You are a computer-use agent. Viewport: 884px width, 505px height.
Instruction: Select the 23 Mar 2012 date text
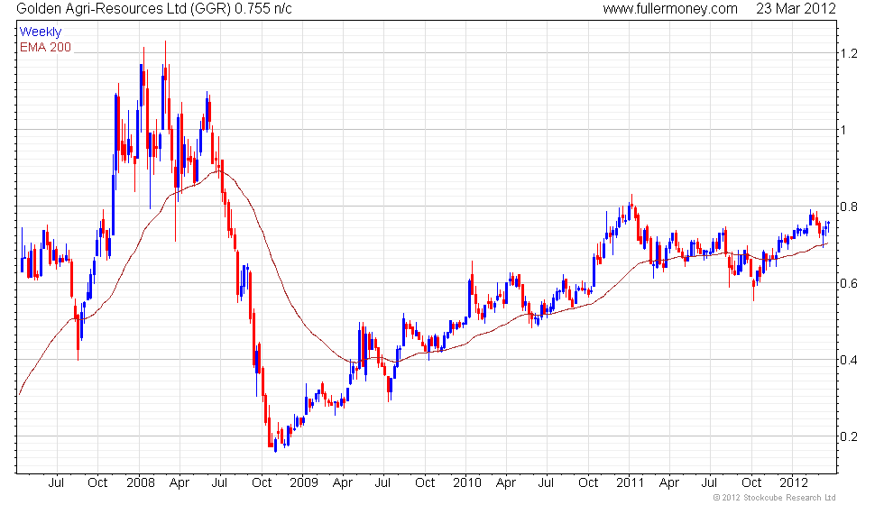796,8
